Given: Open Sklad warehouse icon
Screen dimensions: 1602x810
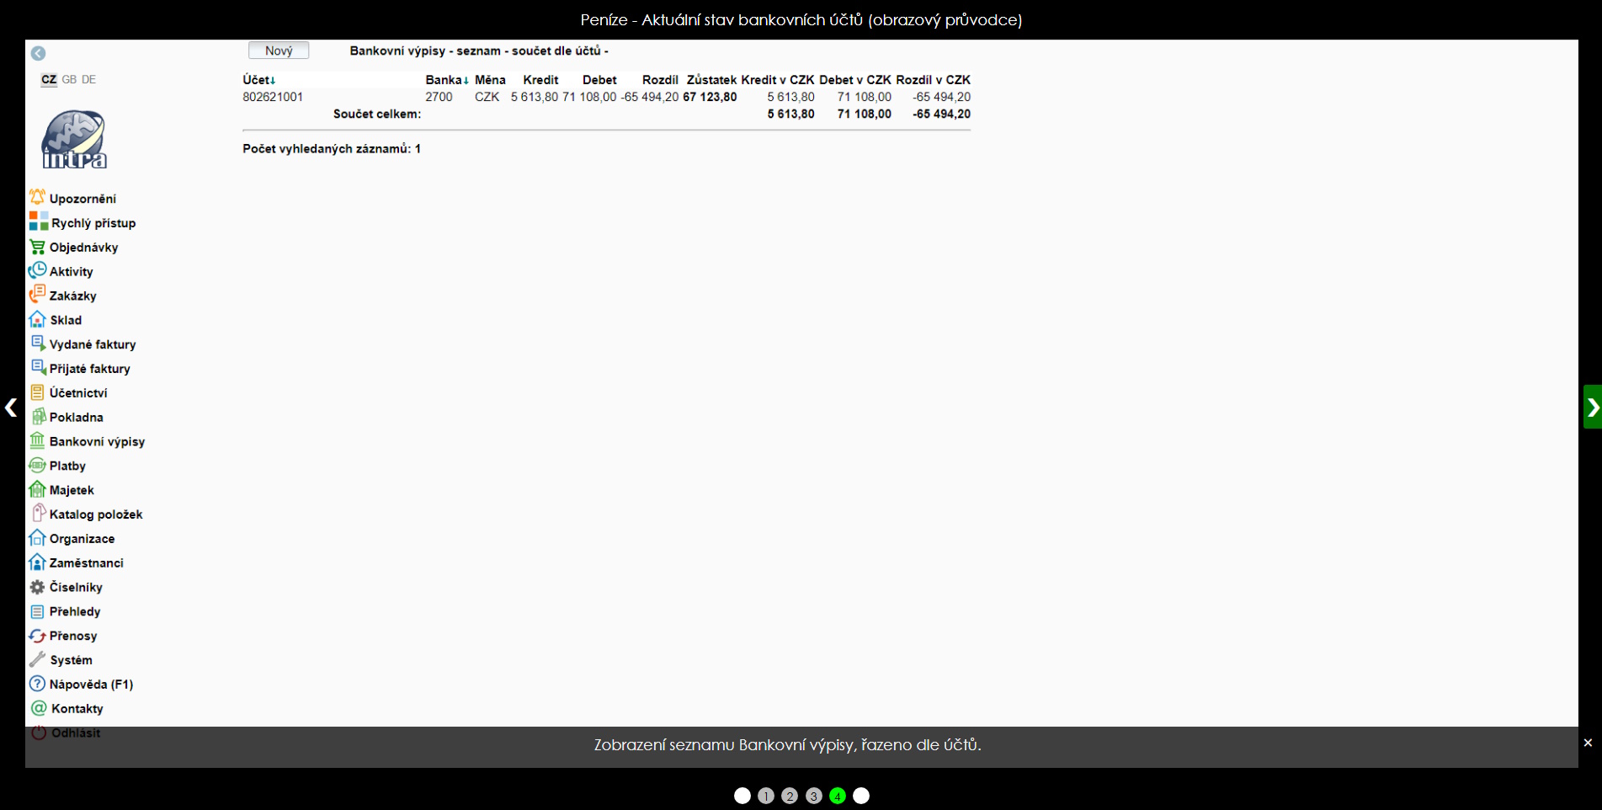Looking at the screenshot, I should point(37,320).
